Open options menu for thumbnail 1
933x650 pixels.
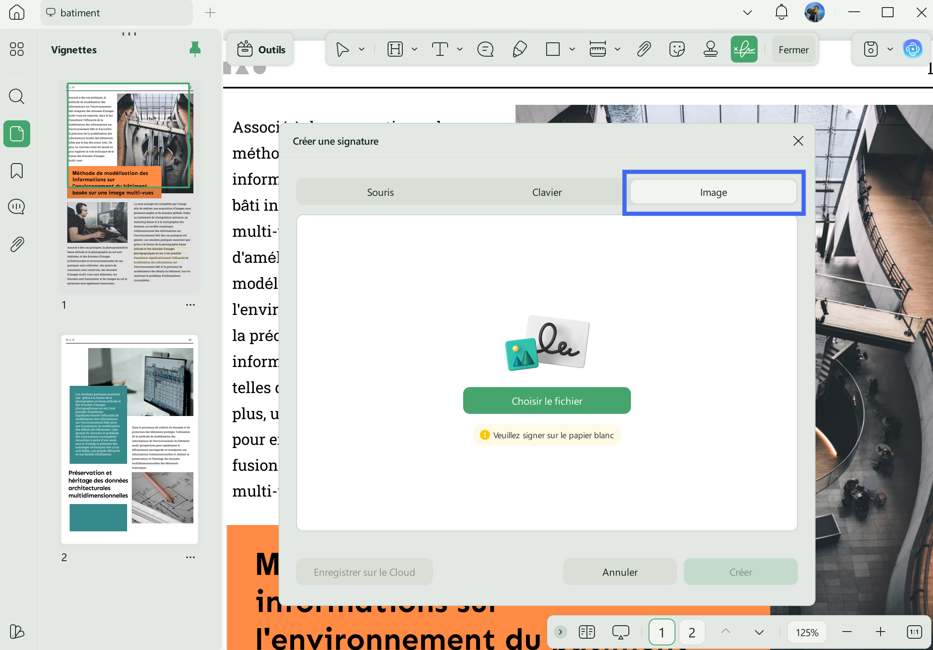click(190, 305)
